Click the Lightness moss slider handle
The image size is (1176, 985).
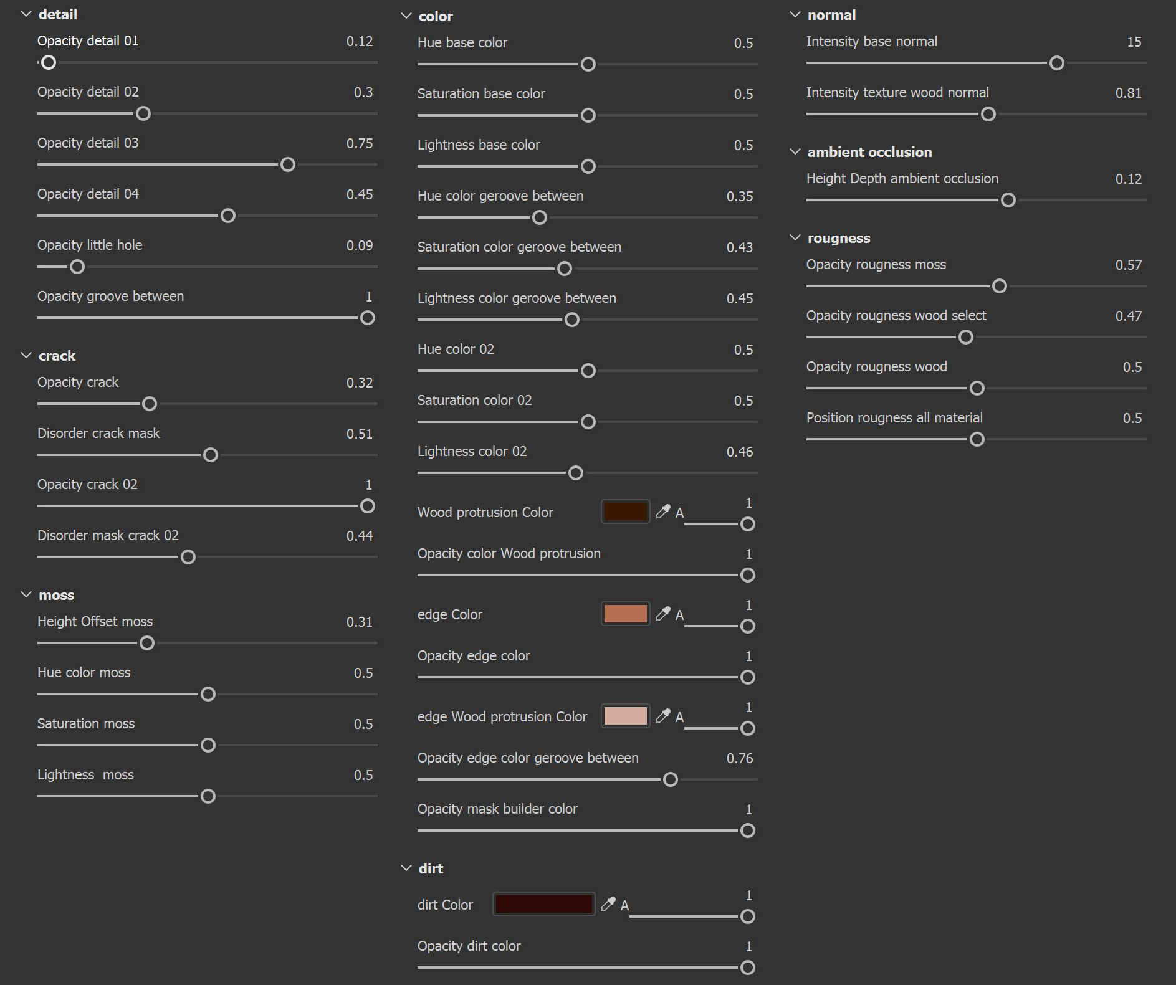[208, 796]
